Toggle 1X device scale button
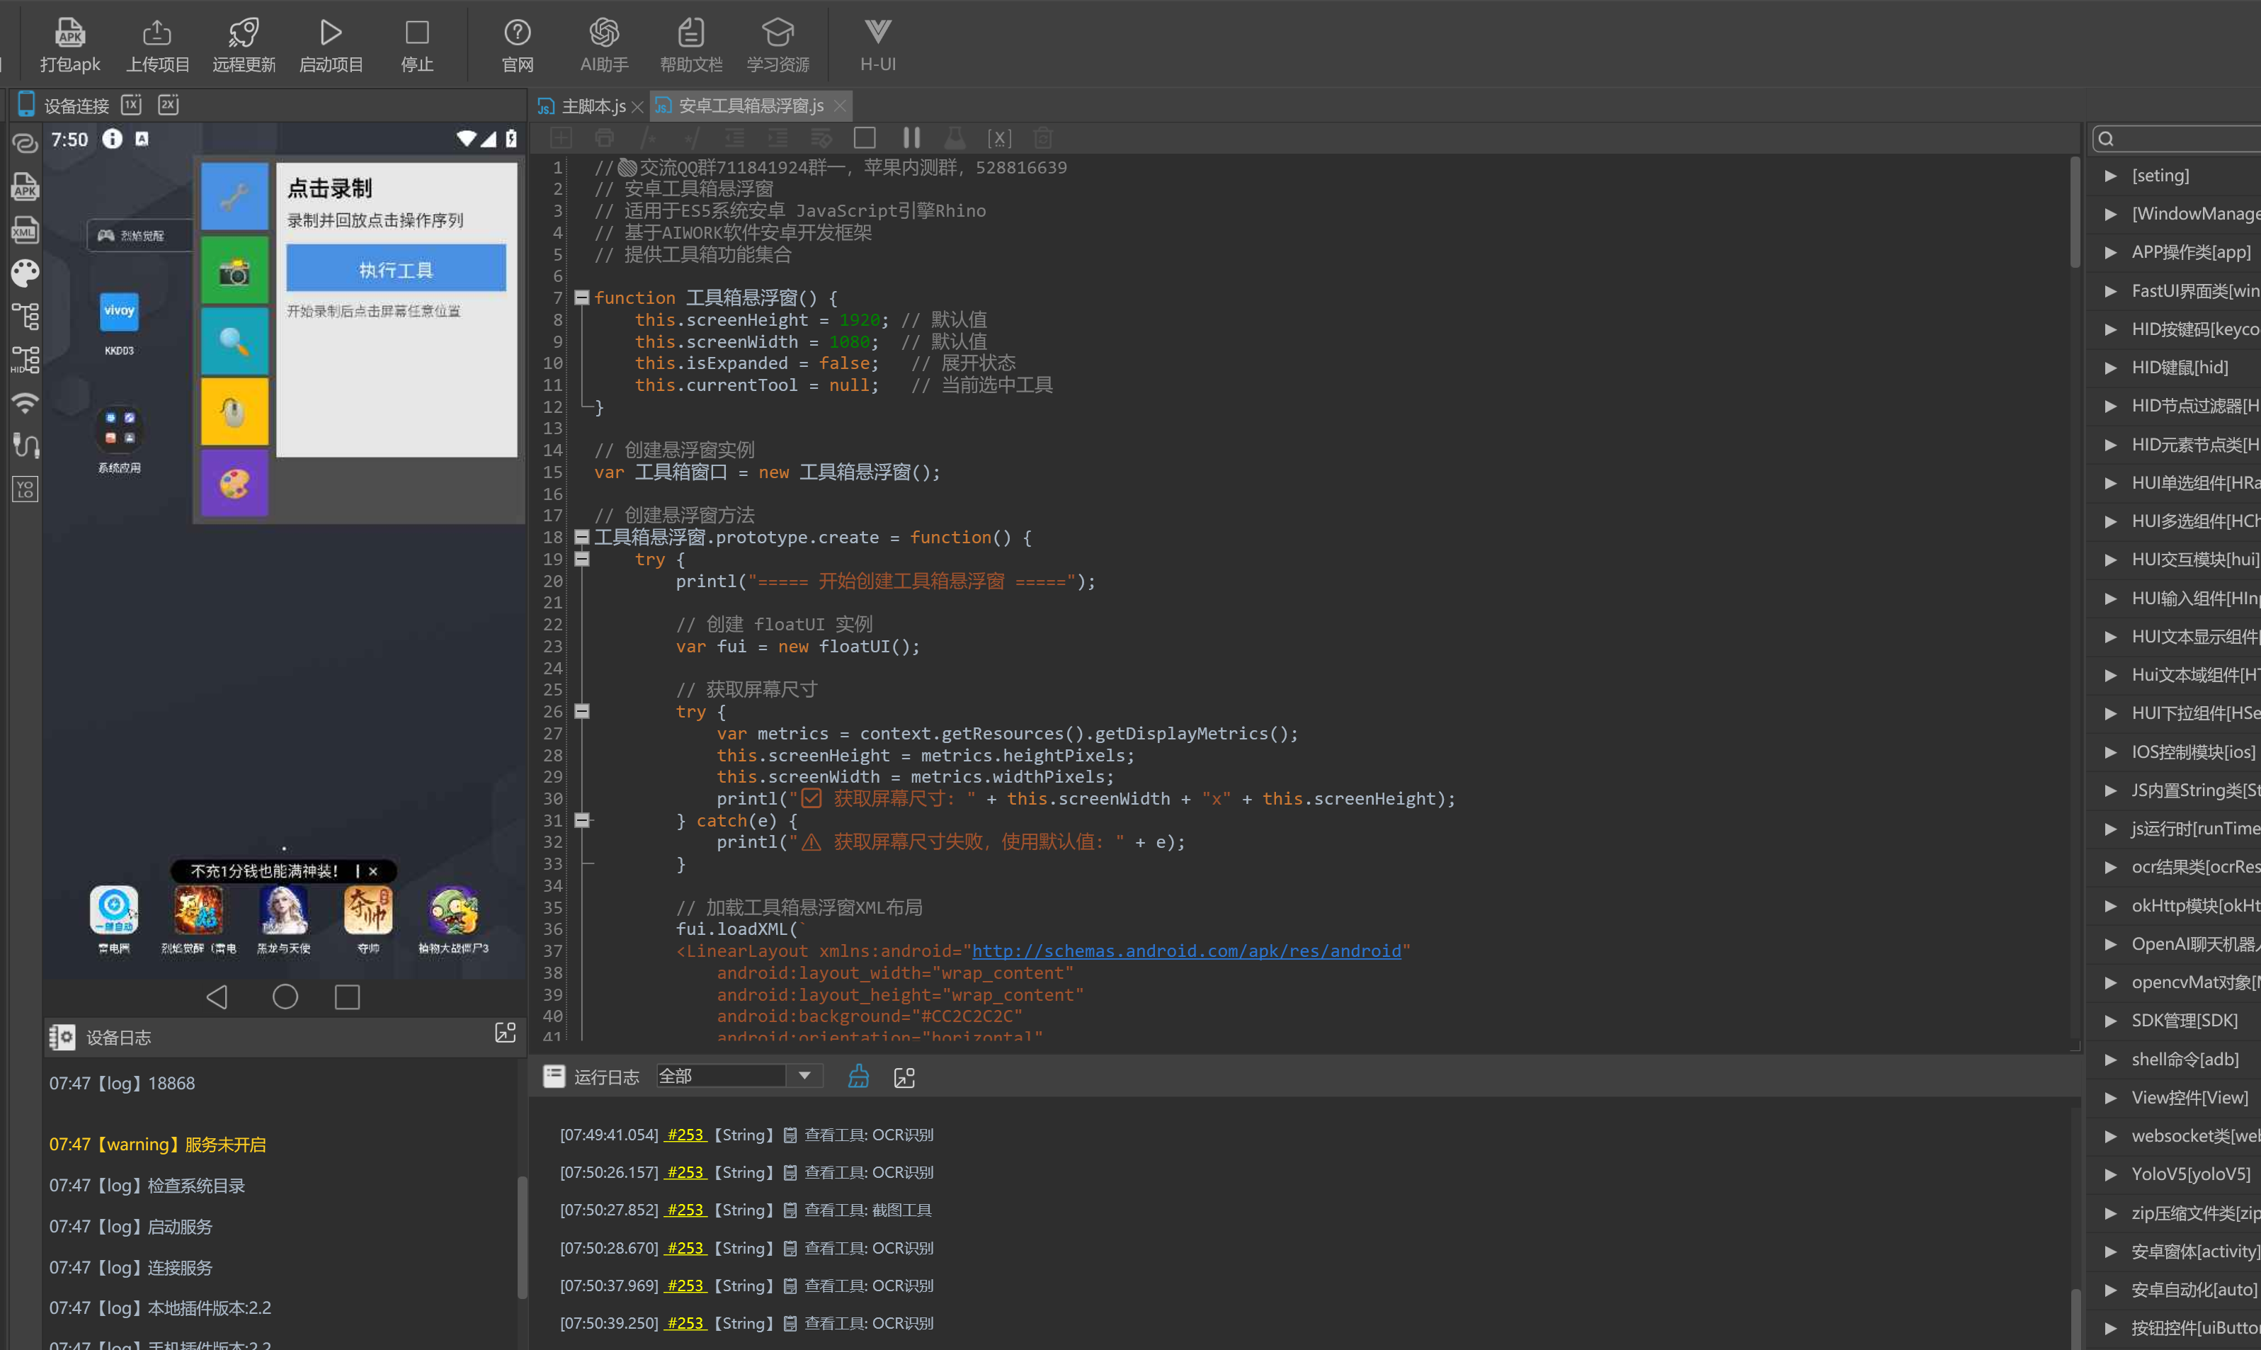 point(132,105)
